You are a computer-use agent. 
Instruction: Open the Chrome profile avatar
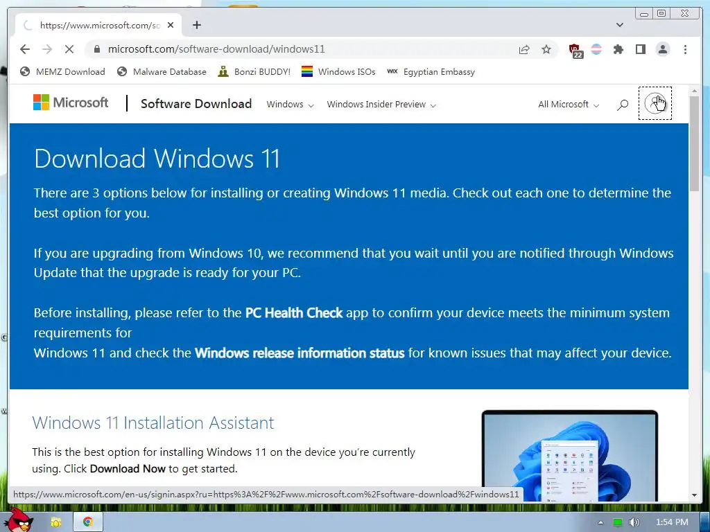(x=663, y=49)
